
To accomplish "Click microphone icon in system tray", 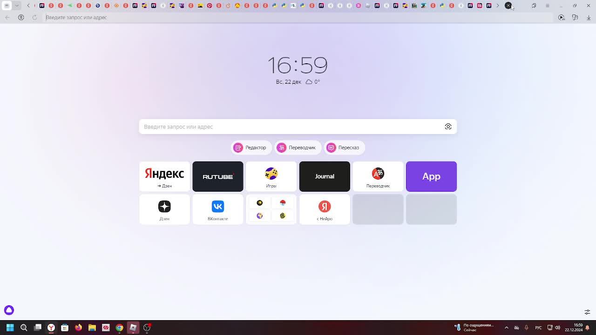I will tap(527, 328).
